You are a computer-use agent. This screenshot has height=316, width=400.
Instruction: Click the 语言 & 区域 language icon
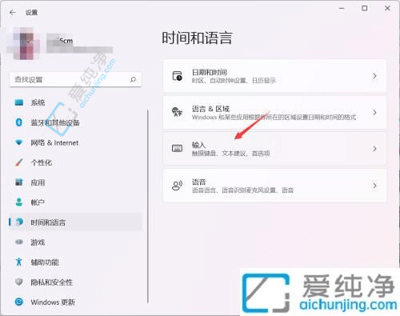tap(177, 112)
